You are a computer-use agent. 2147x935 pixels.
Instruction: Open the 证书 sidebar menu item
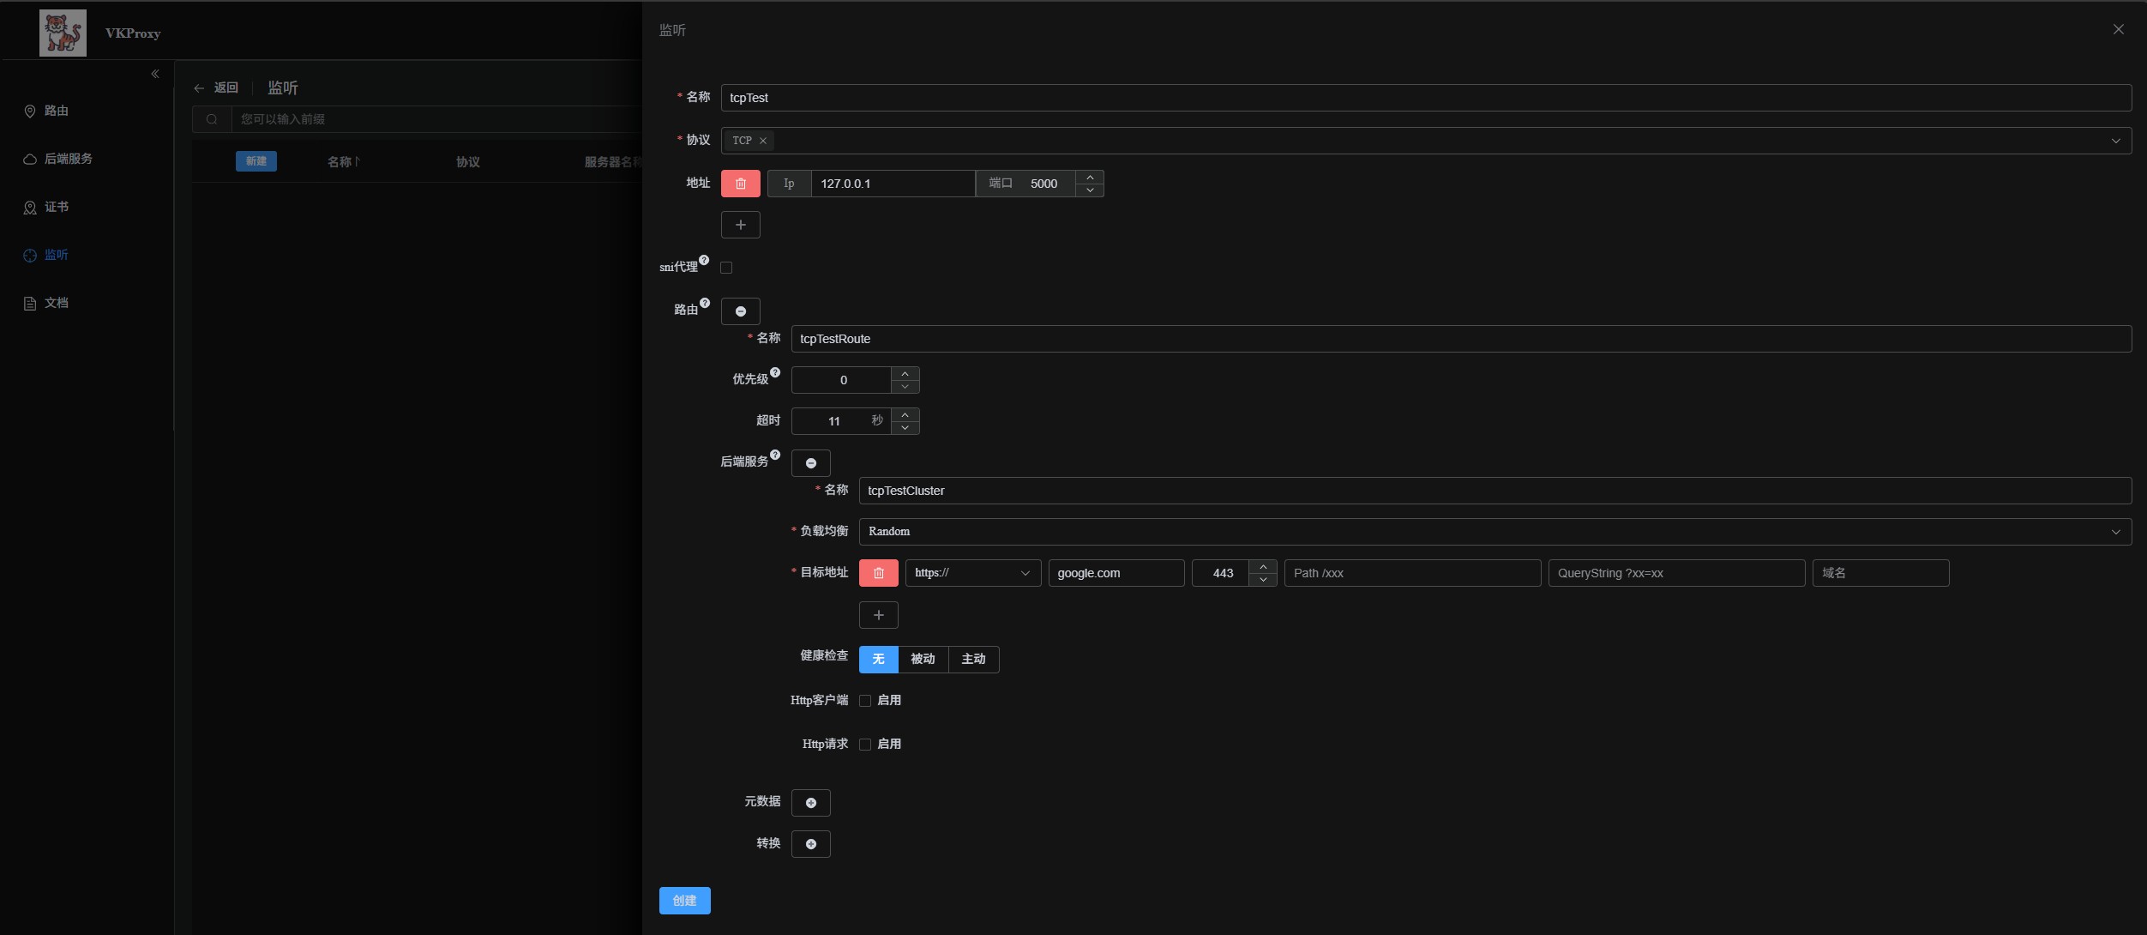86,207
